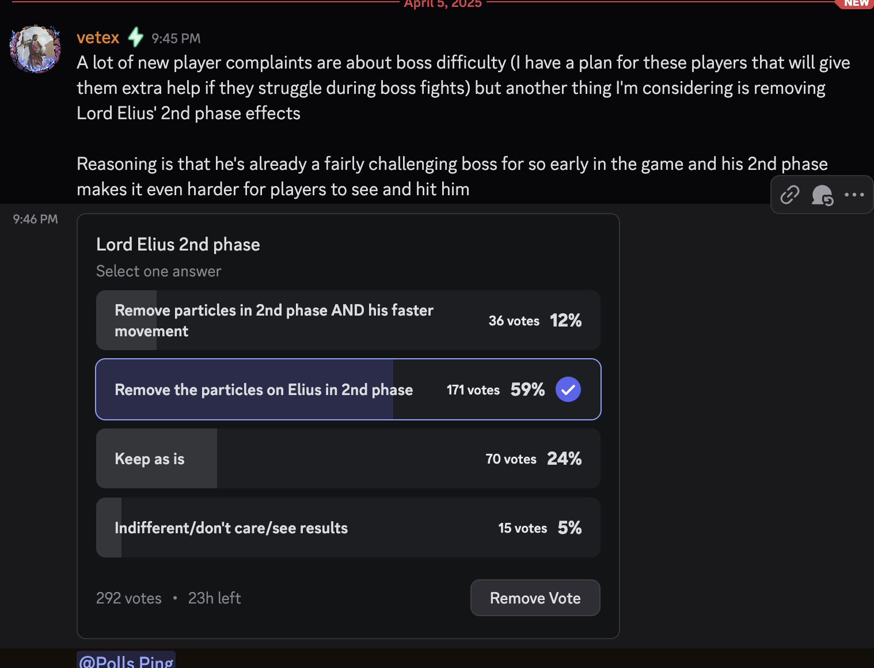874x668 pixels.
Task: Click the Remove Vote button
Action: (535, 598)
